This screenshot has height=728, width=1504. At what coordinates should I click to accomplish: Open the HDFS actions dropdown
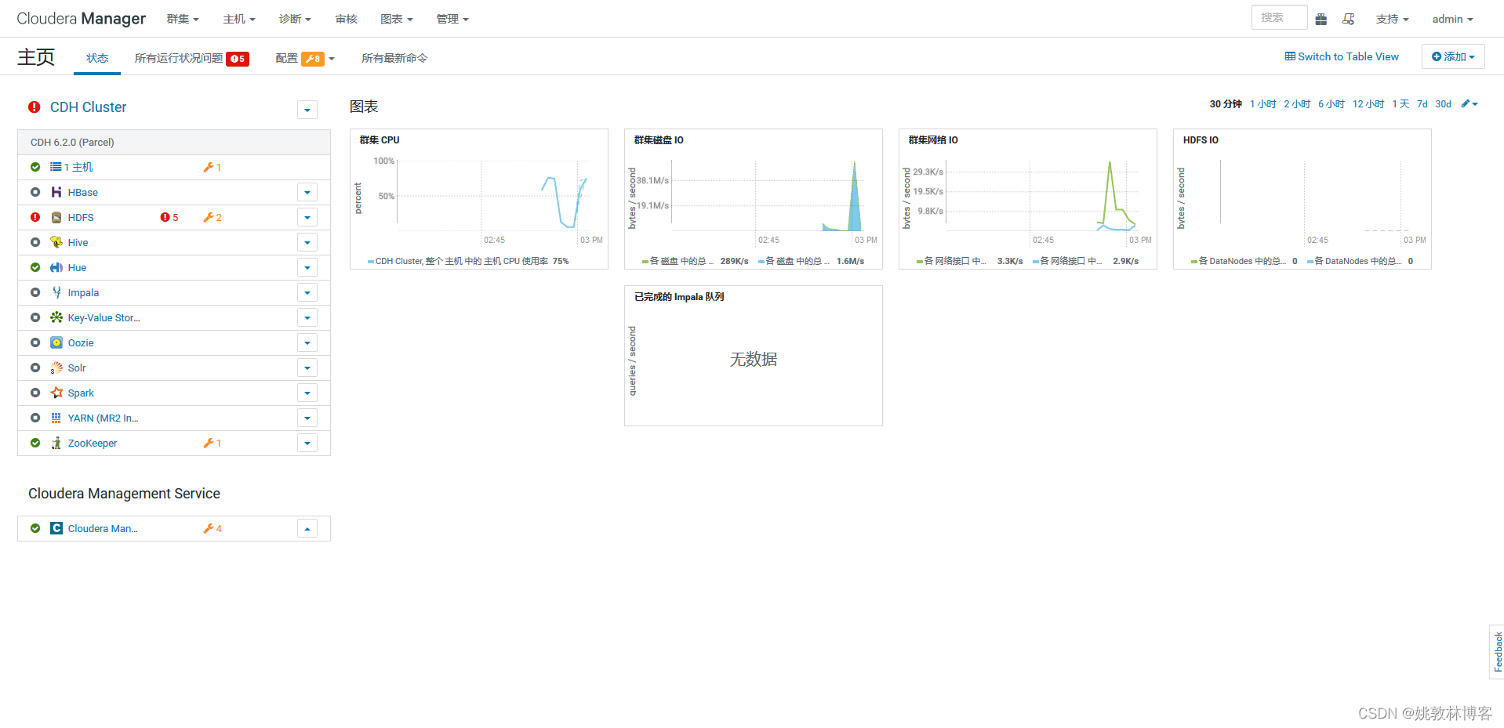(x=307, y=217)
